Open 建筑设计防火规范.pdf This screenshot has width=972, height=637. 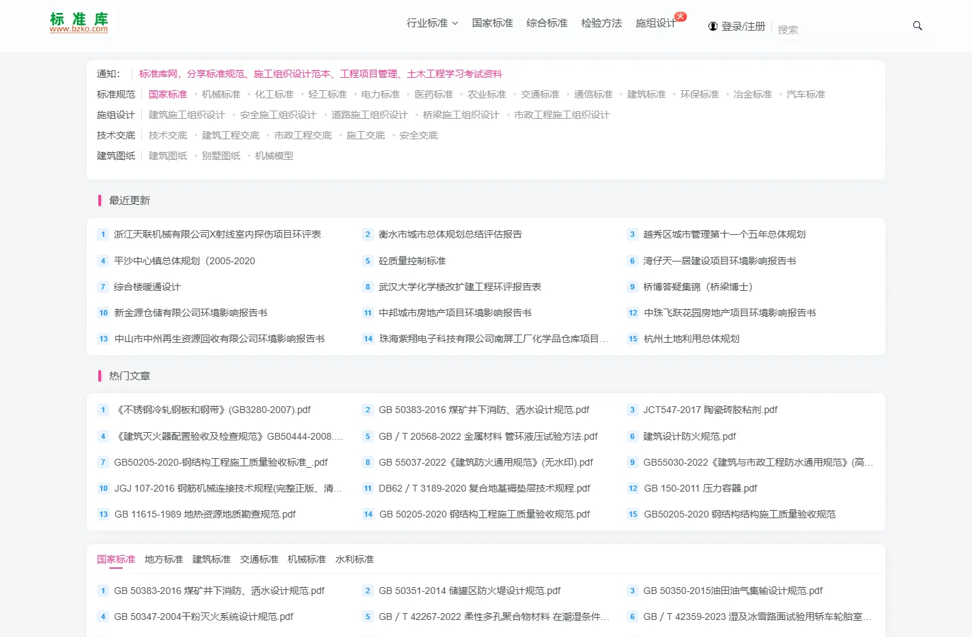click(x=689, y=436)
